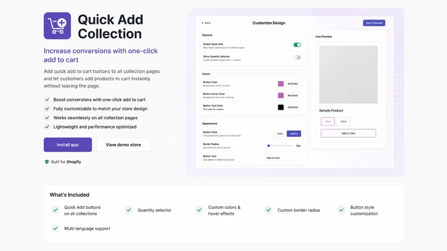Click checkmark beside Boost conversions with one-click
This screenshot has width=447, height=251.
(x=47, y=100)
